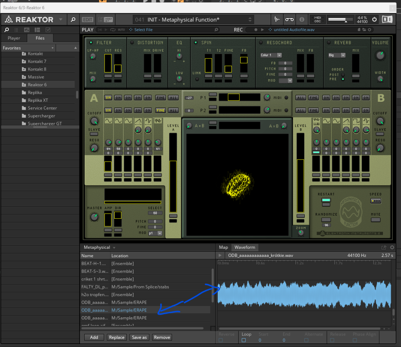The image size is (401, 347).
Task: Enable the REVERB effect power LED
Action: (x=329, y=42)
